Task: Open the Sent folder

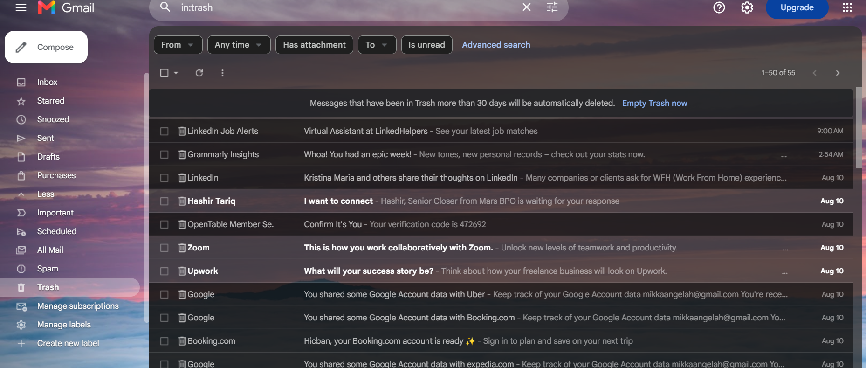Action: click(x=46, y=138)
